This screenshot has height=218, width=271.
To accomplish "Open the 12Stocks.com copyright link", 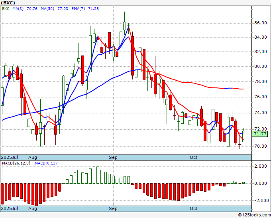I will [x=254, y=215].
